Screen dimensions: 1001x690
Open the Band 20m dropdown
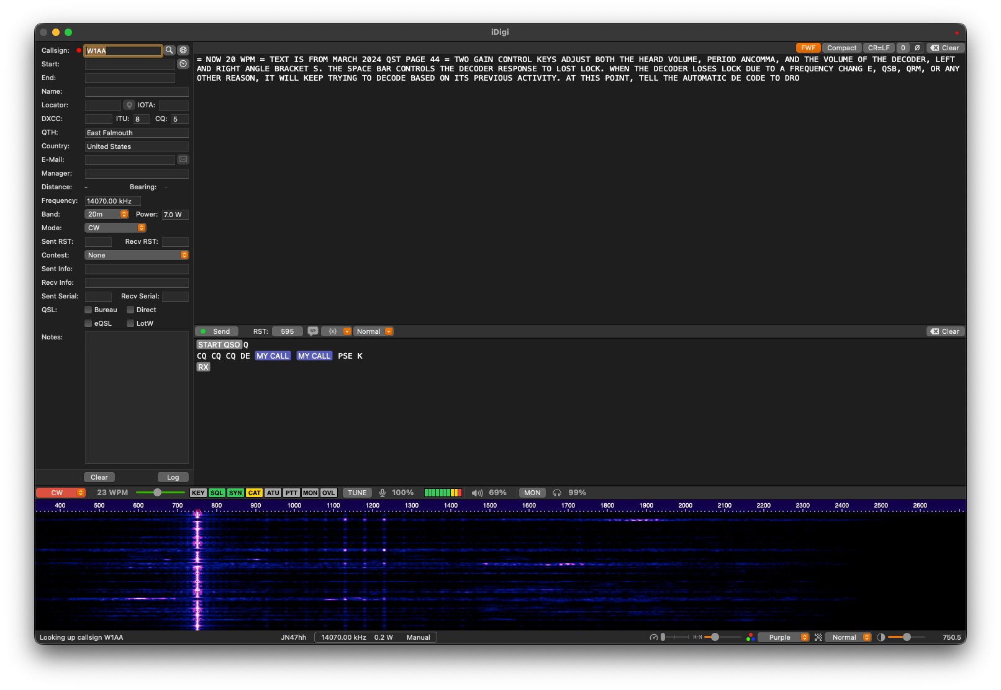click(x=106, y=214)
